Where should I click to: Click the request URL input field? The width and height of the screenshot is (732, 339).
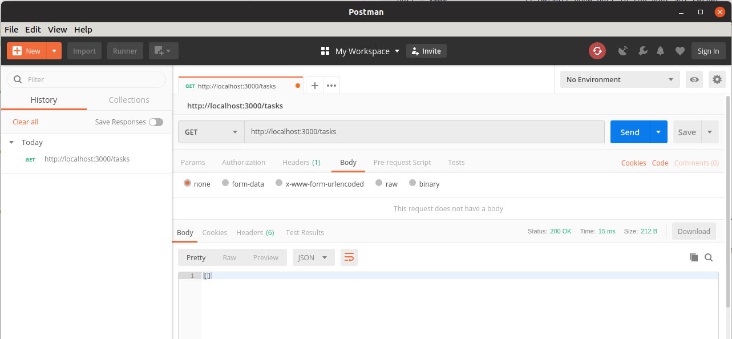[424, 132]
